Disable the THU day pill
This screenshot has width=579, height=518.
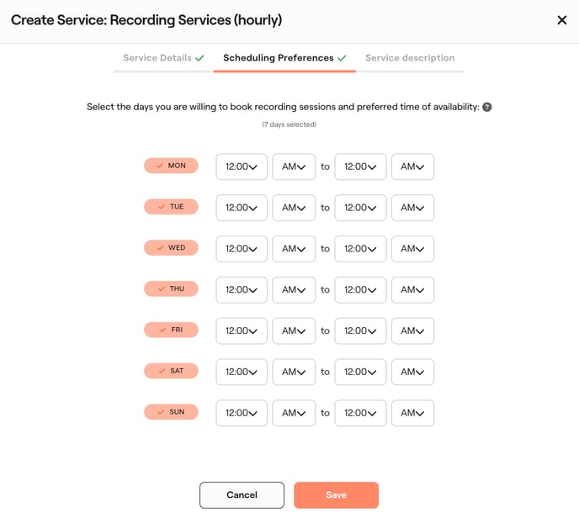pyautogui.click(x=171, y=289)
